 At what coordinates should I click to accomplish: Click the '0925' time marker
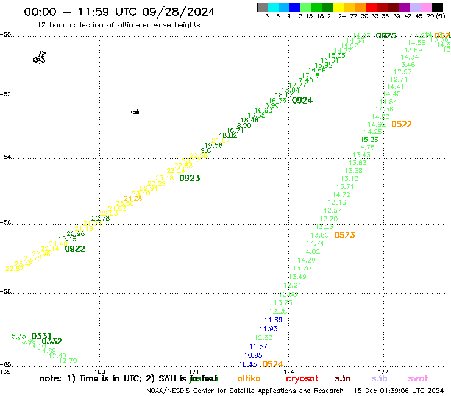[386, 36]
